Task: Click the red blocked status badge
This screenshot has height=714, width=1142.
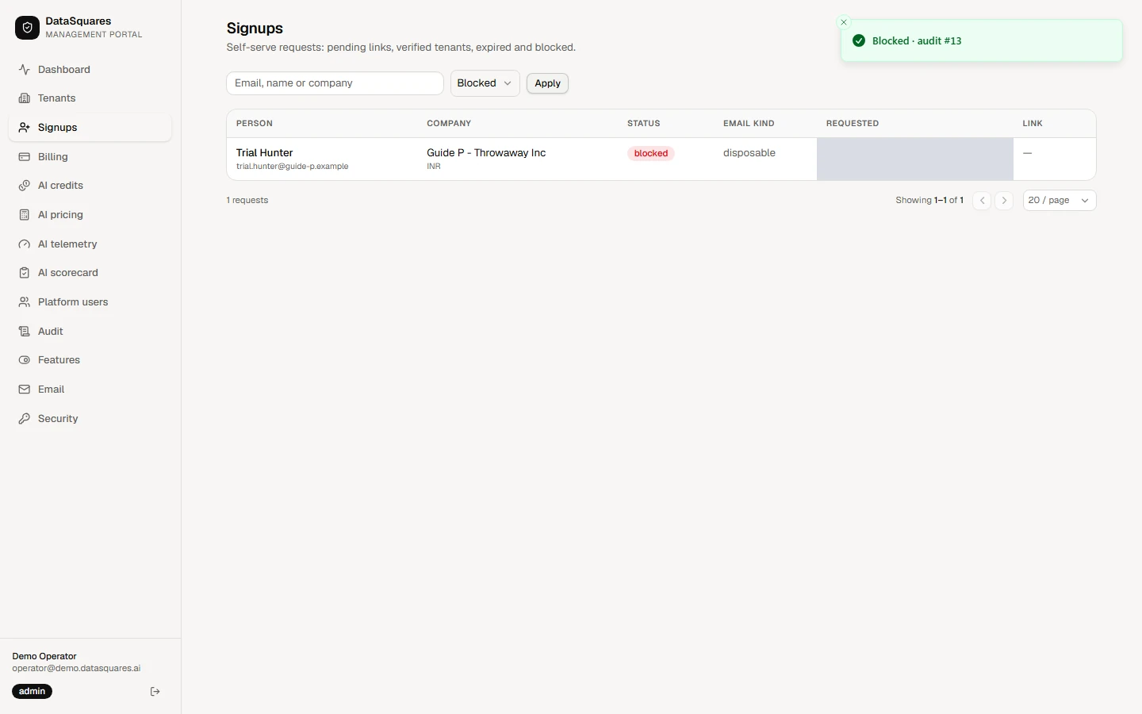Action: [651, 154]
